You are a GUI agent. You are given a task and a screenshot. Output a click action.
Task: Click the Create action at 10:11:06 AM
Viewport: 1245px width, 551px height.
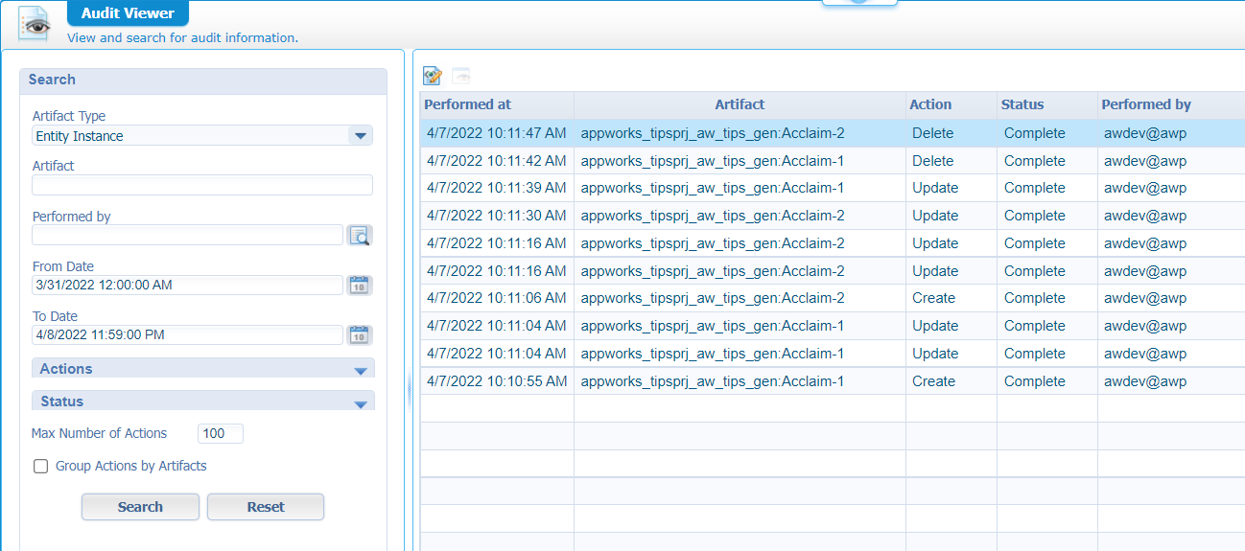[933, 298]
